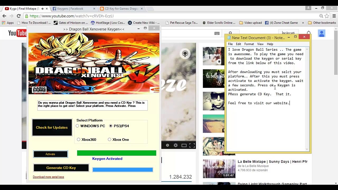This screenshot has width=338, height=190.
Task: Open the Download more serial keys link
Action: [48, 177]
